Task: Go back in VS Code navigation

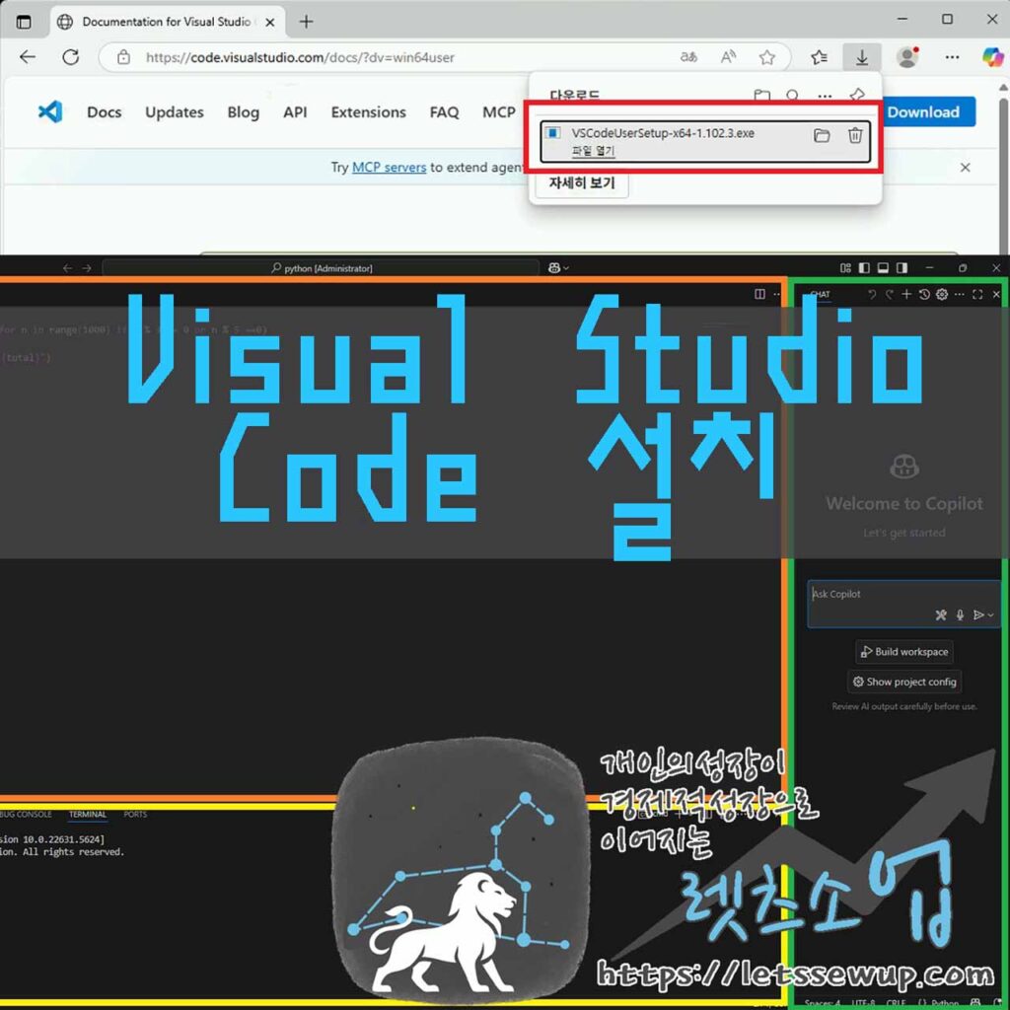Action: [x=68, y=268]
